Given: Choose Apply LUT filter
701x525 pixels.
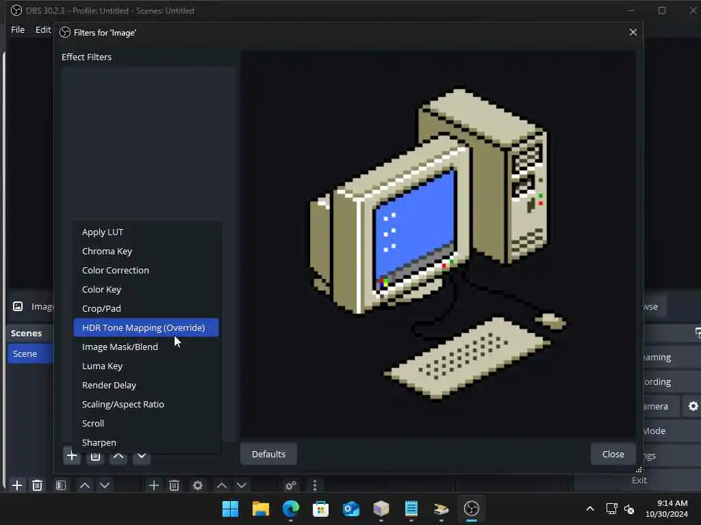Looking at the screenshot, I should click(x=146, y=232).
